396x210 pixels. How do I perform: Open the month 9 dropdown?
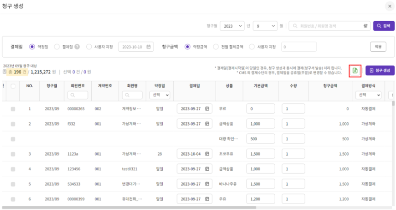tap(265, 26)
